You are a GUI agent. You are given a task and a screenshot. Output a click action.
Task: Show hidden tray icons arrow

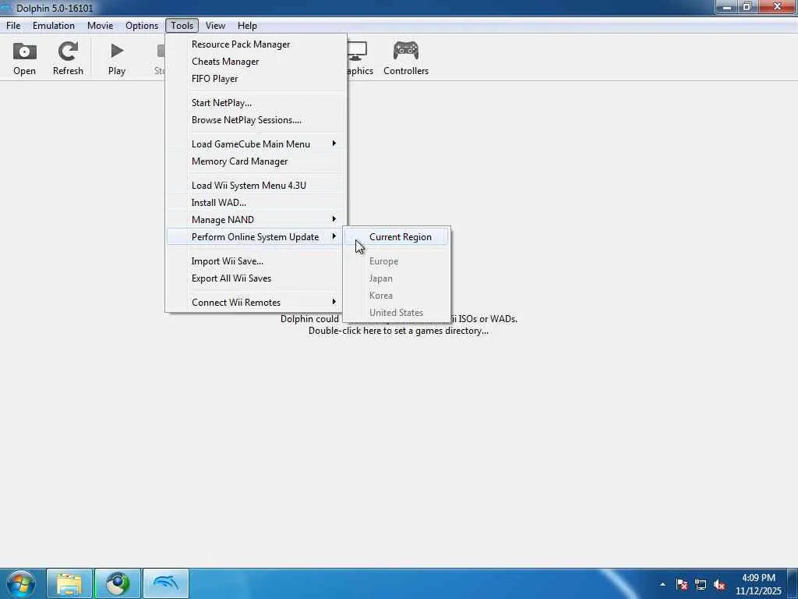point(662,584)
